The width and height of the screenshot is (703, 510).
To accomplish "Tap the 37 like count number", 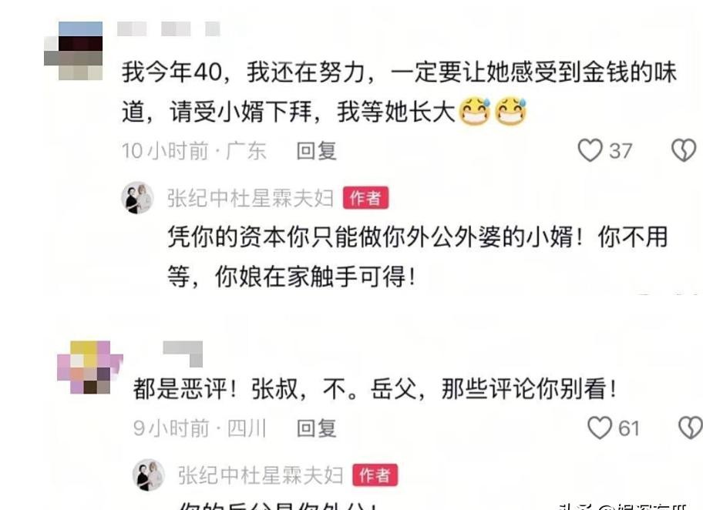I will 621,151.
